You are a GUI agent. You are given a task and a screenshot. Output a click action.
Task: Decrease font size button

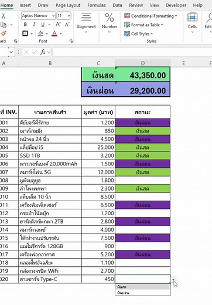point(67,25)
